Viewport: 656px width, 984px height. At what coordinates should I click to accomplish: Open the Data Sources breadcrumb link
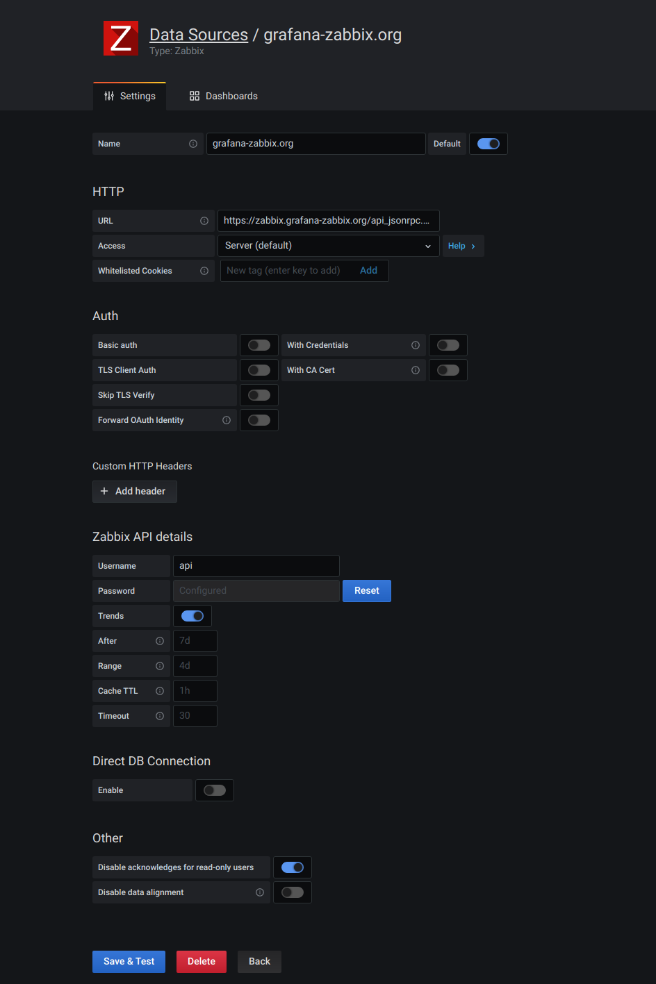199,34
